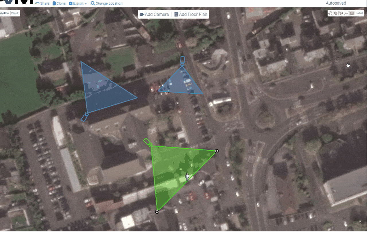Click Add Floor Plan button
Screen dimensions: 390x246
[x=190, y=14]
